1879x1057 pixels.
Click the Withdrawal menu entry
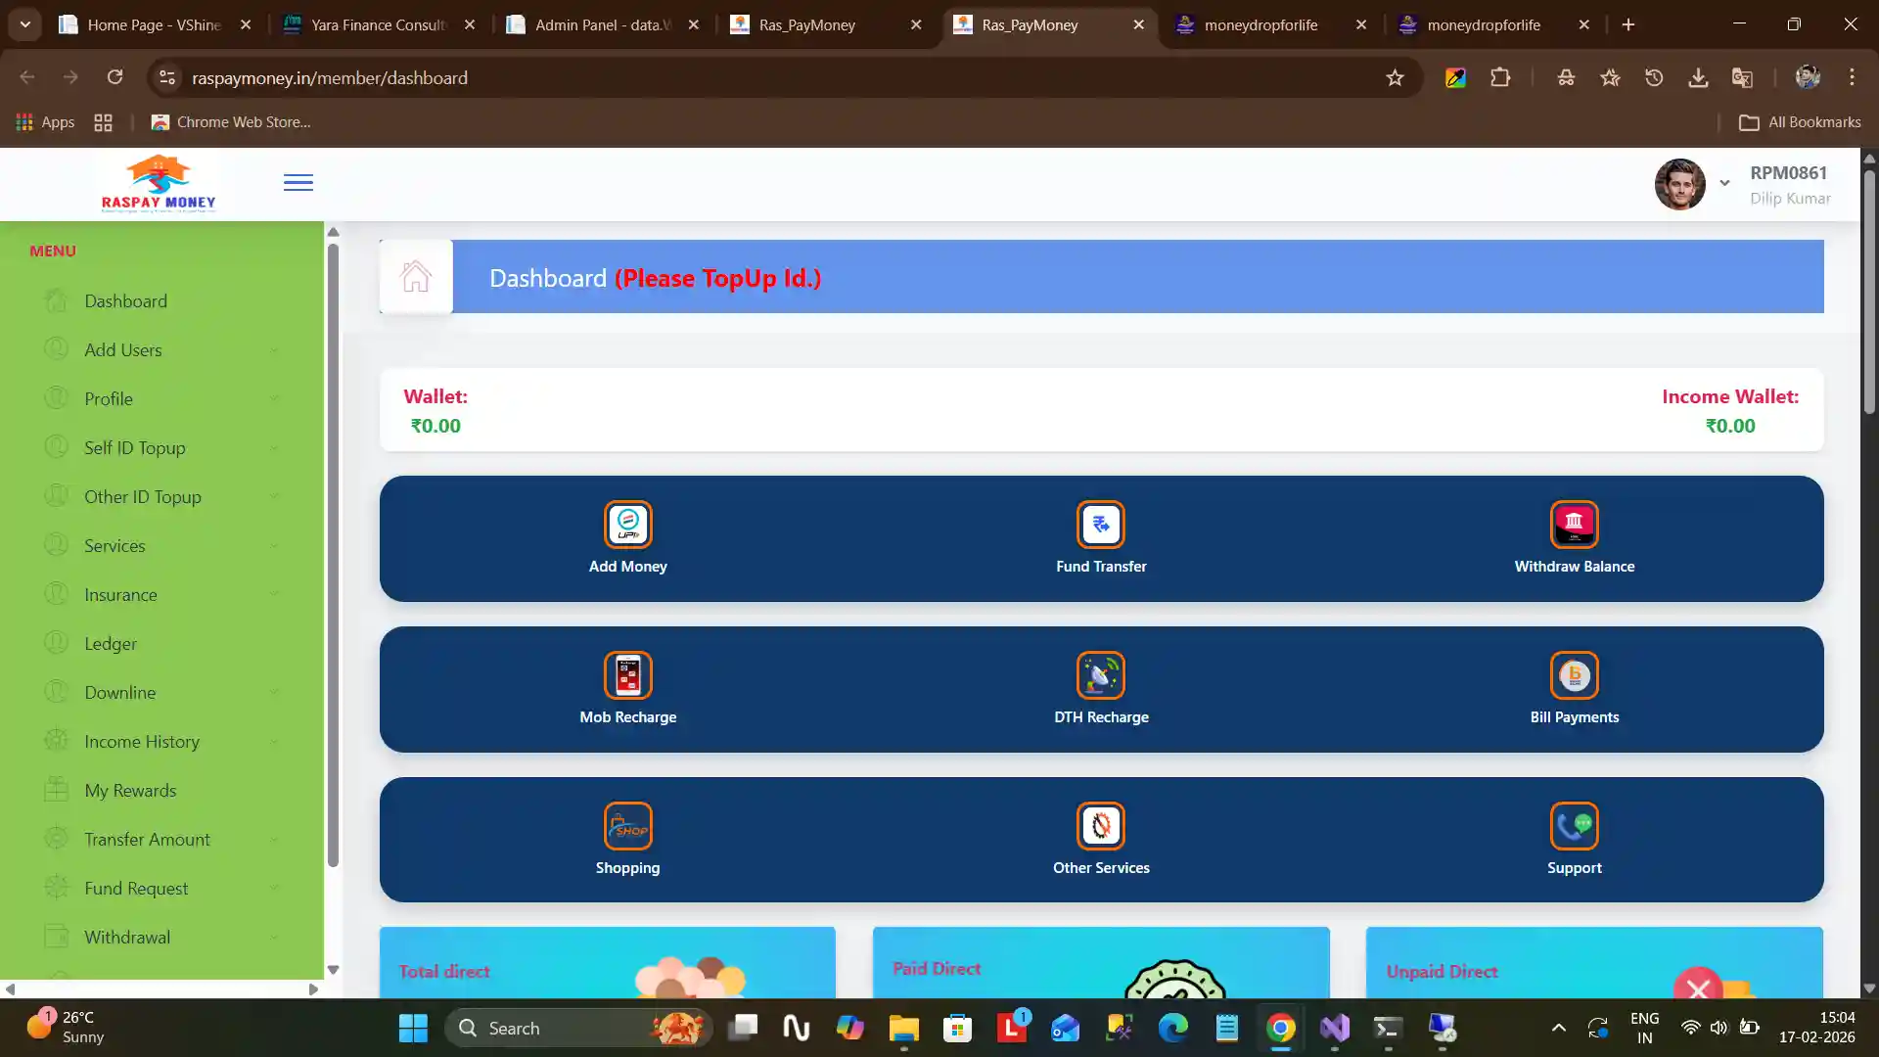pyautogui.click(x=128, y=937)
